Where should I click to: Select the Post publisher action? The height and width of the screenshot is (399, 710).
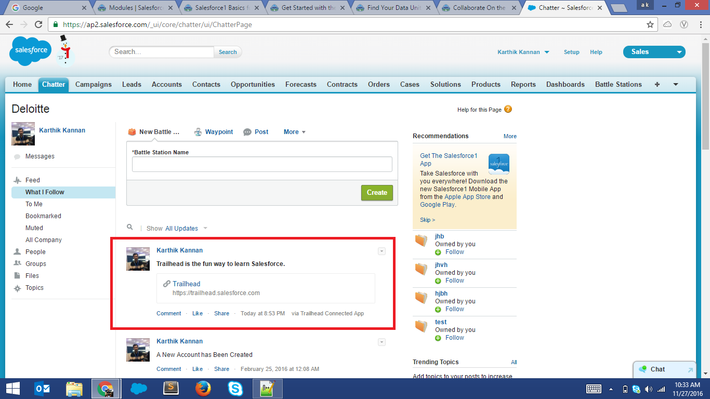[x=256, y=132]
